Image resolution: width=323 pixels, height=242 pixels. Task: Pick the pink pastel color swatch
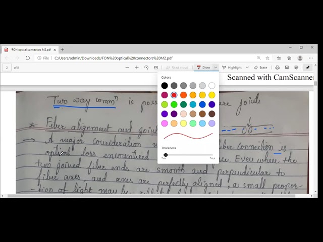tap(165, 123)
